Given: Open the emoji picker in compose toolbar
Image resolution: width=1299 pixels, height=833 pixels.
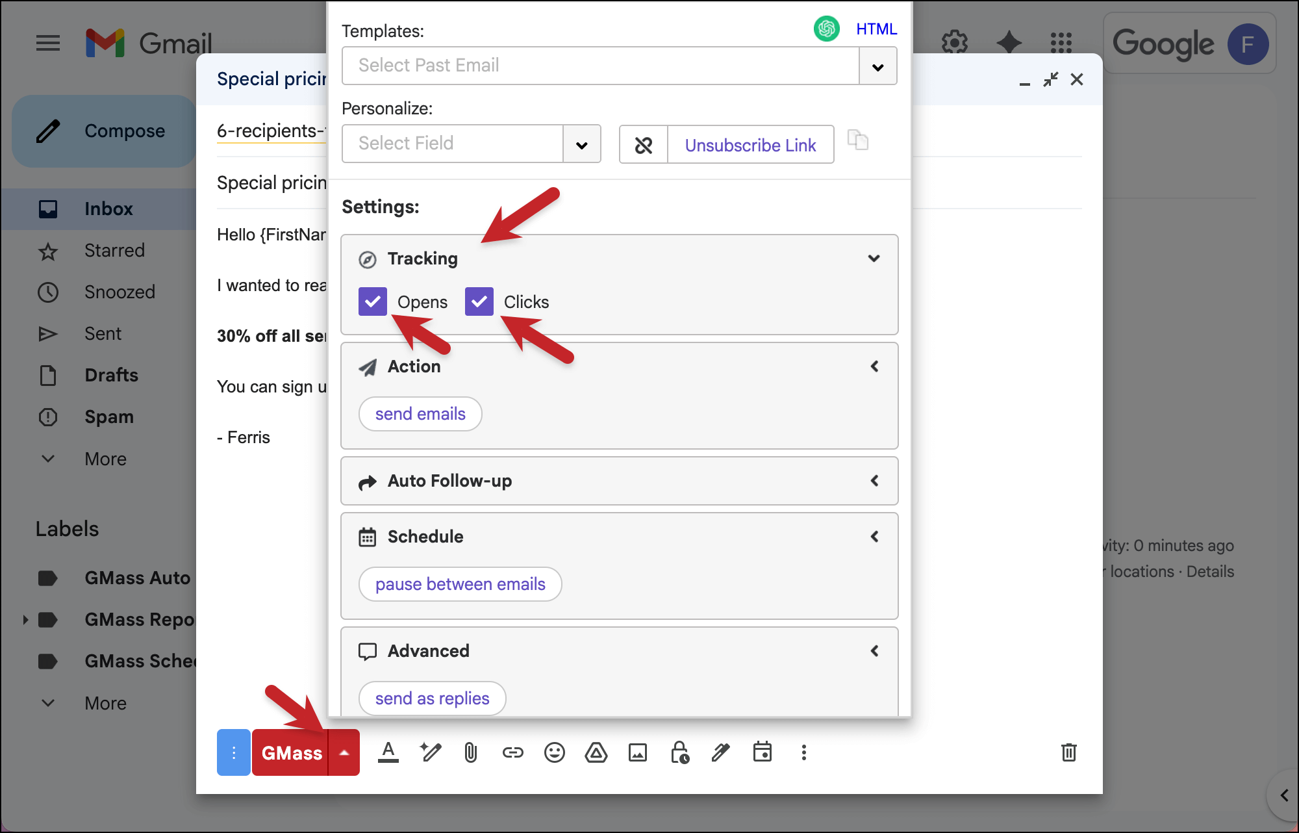Looking at the screenshot, I should click(x=554, y=752).
